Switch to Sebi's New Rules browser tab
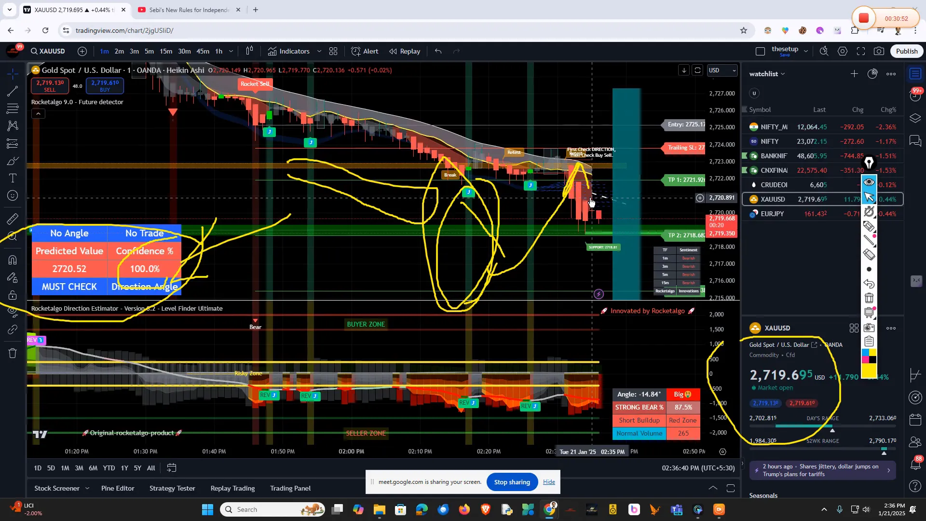This screenshot has width=926, height=521. (x=189, y=10)
